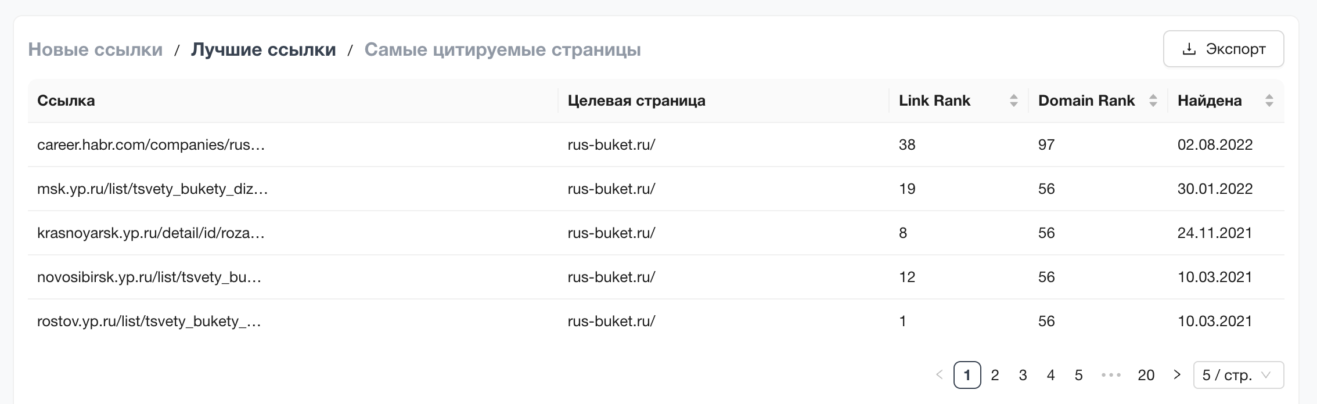Open rus-buket.ru/ target in first row
This screenshot has width=1317, height=404.
coord(611,145)
